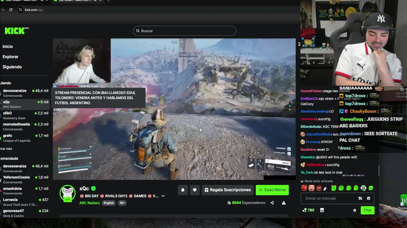
Task: Open genovese47 Slots & Casino channel
Action: pos(25,213)
